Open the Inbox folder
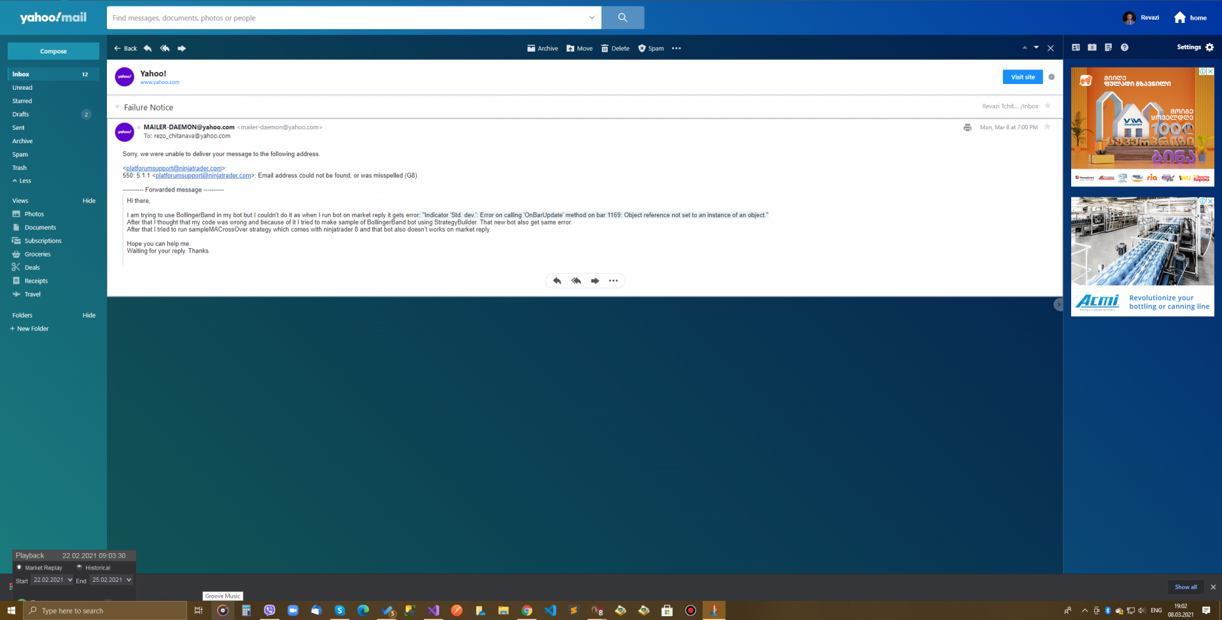 click(x=53, y=74)
